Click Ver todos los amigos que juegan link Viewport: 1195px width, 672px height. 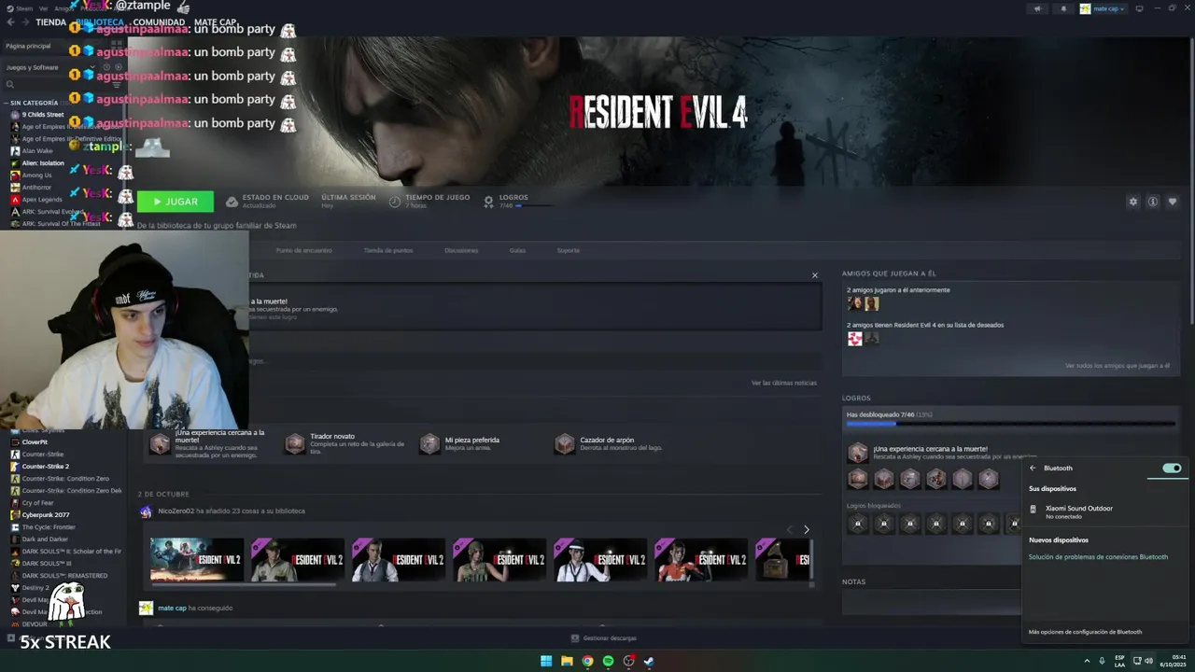[1118, 366]
